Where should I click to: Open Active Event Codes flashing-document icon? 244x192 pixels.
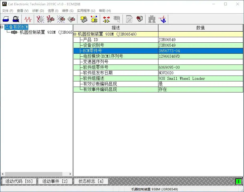click(x=61, y=19)
